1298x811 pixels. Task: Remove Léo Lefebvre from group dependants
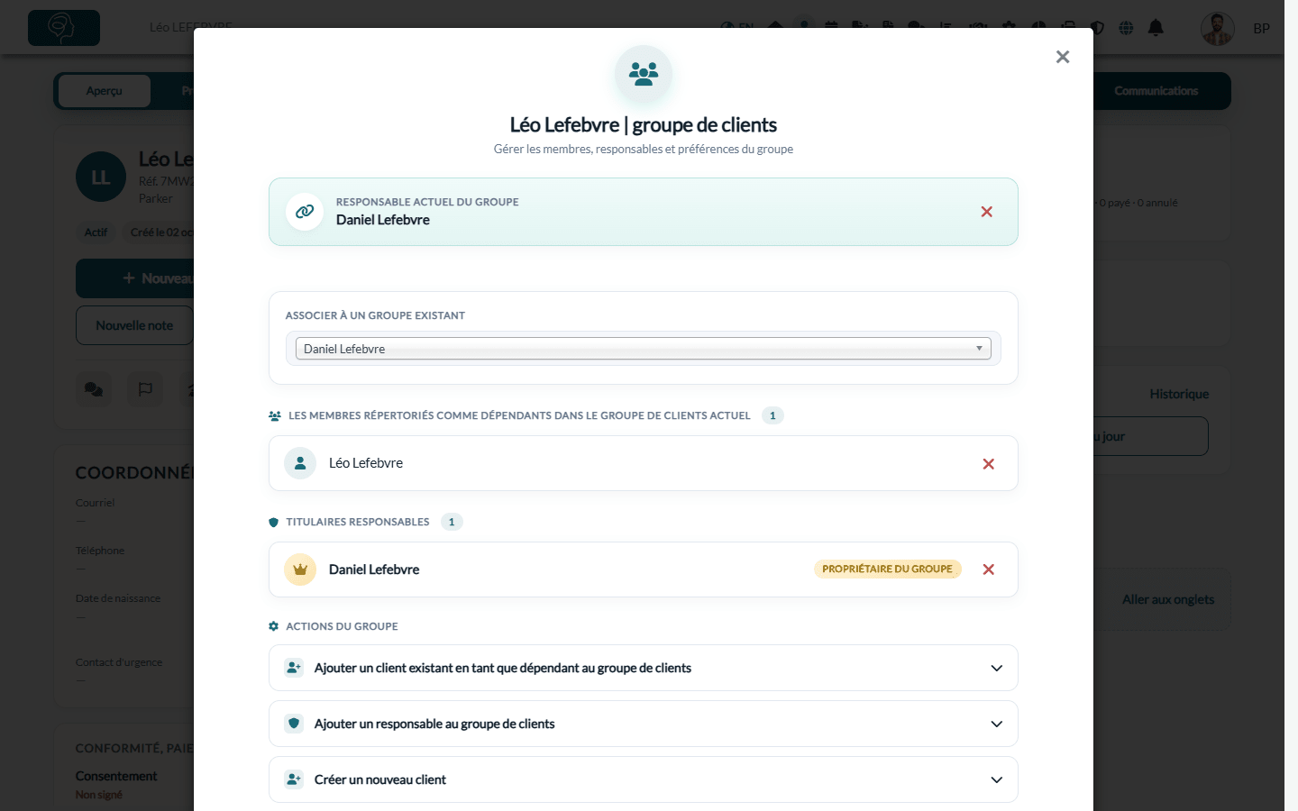tap(989, 464)
